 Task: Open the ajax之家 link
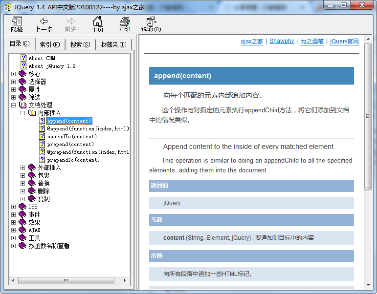tap(251, 42)
